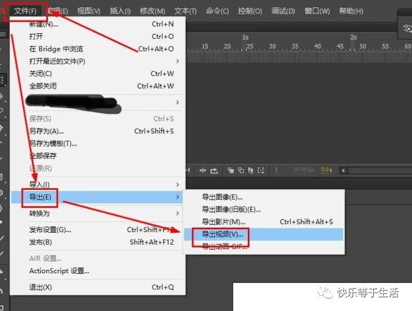Viewport: 412px width, 311px height.
Task: Choose ActionScript 设置... menu item
Action: pyautogui.click(x=98, y=271)
